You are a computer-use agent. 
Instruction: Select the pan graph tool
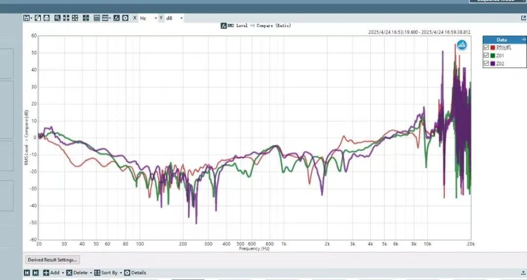[x=66, y=18]
